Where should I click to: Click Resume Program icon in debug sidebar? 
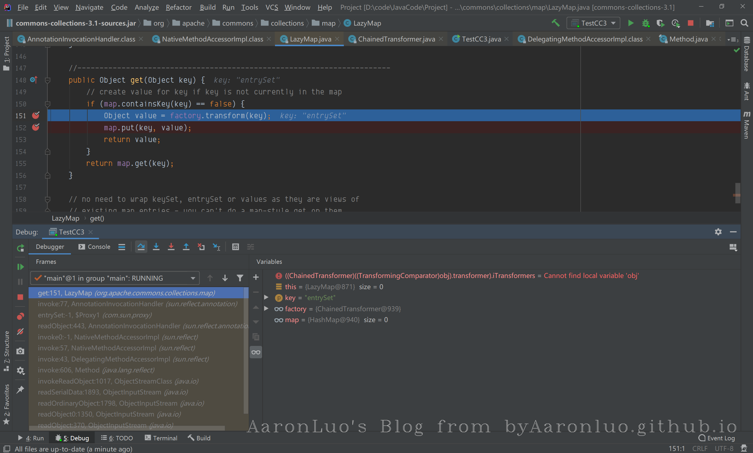pyautogui.click(x=20, y=267)
